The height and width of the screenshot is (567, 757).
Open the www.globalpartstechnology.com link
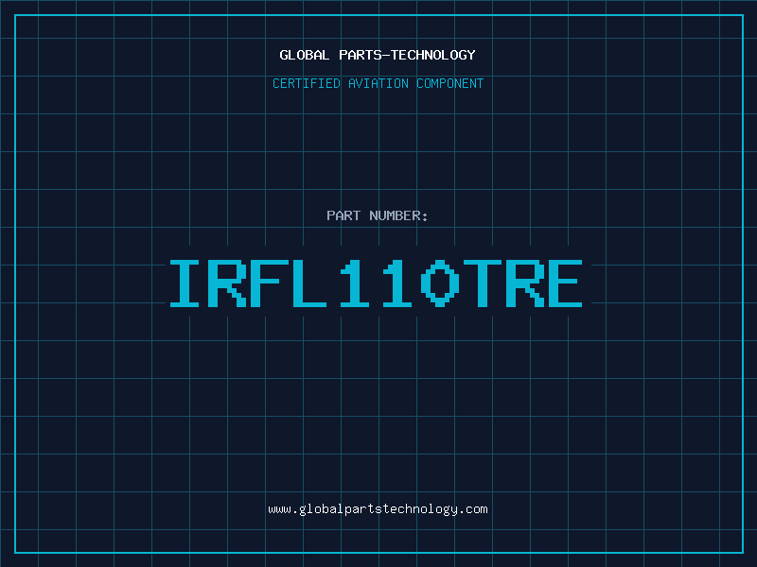(x=378, y=509)
